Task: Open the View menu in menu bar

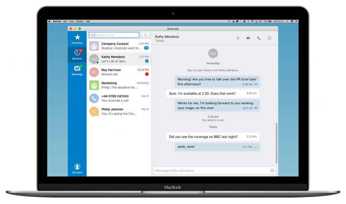Action: tap(72, 21)
